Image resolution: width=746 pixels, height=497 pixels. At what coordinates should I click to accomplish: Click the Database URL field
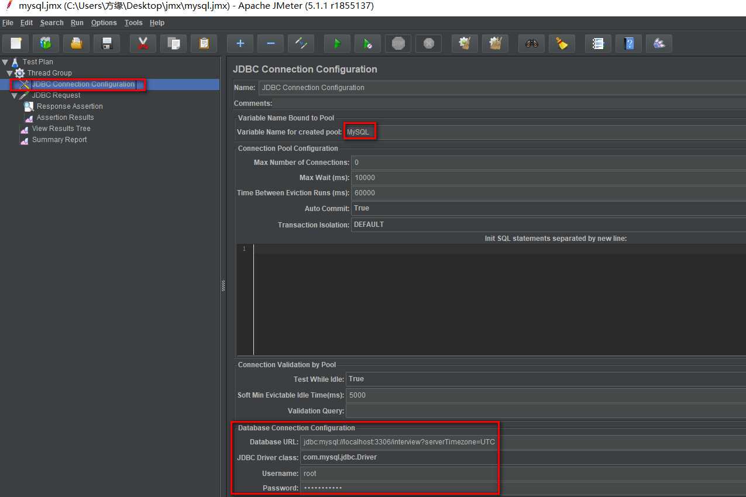(x=523, y=442)
